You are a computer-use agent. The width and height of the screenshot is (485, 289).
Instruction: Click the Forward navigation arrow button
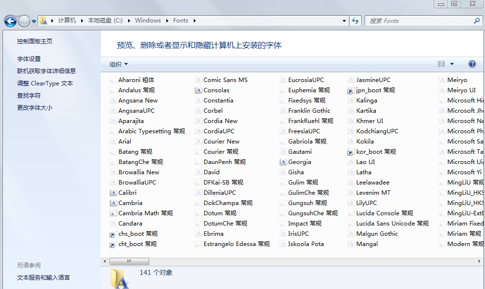(24, 21)
